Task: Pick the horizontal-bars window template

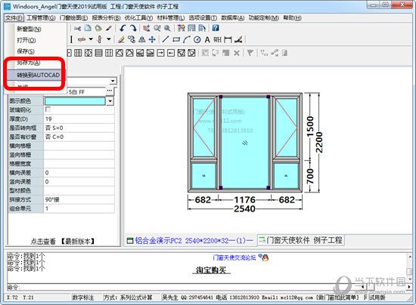Action: point(98,53)
